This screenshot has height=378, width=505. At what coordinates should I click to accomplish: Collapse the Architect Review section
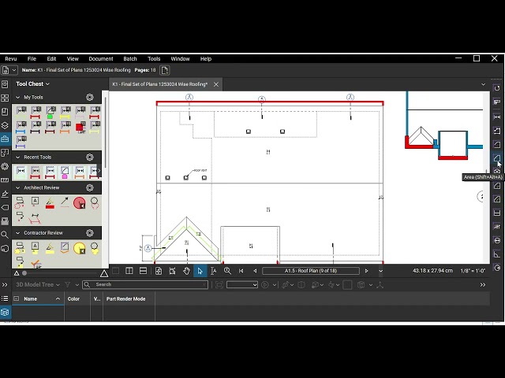click(17, 187)
